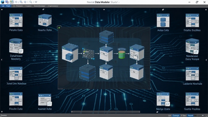Click the 'Nenab' status bar button
208x117 pixels.
point(191,115)
